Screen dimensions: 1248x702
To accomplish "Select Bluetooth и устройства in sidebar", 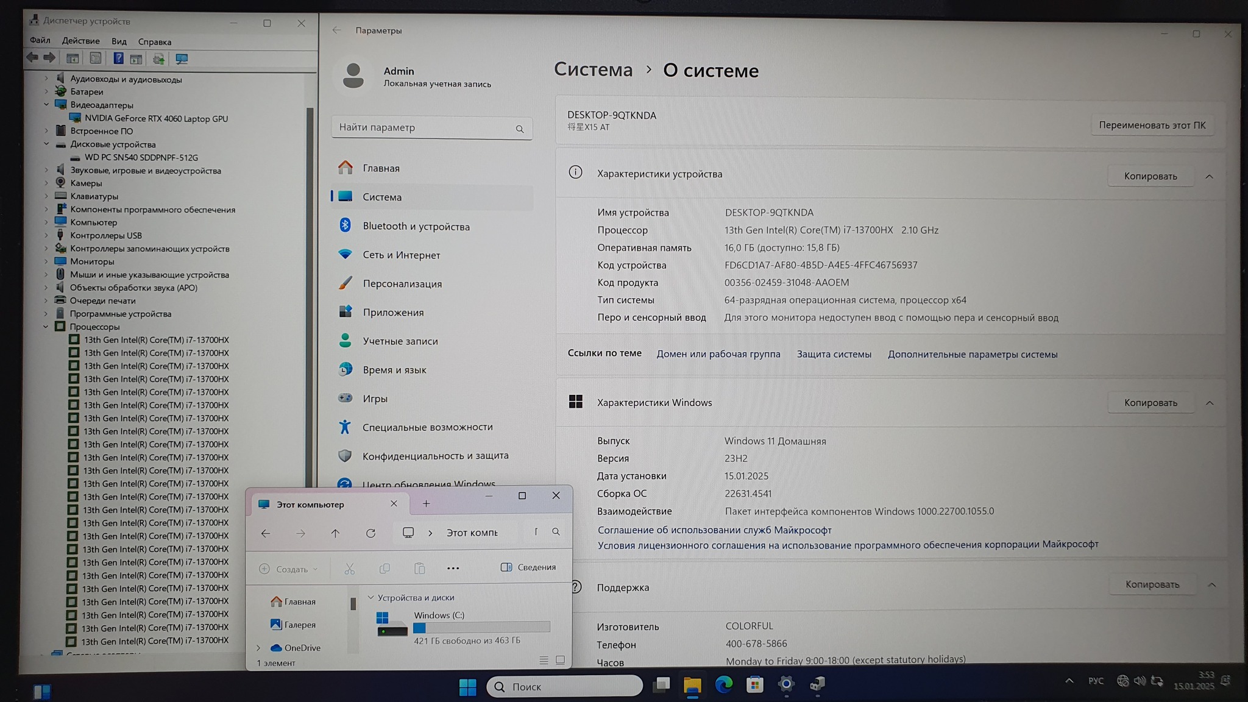I will click(x=416, y=226).
